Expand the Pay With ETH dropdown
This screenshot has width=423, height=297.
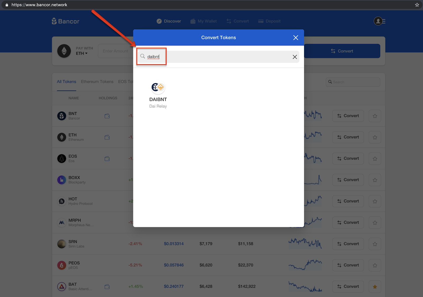point(82,53)
